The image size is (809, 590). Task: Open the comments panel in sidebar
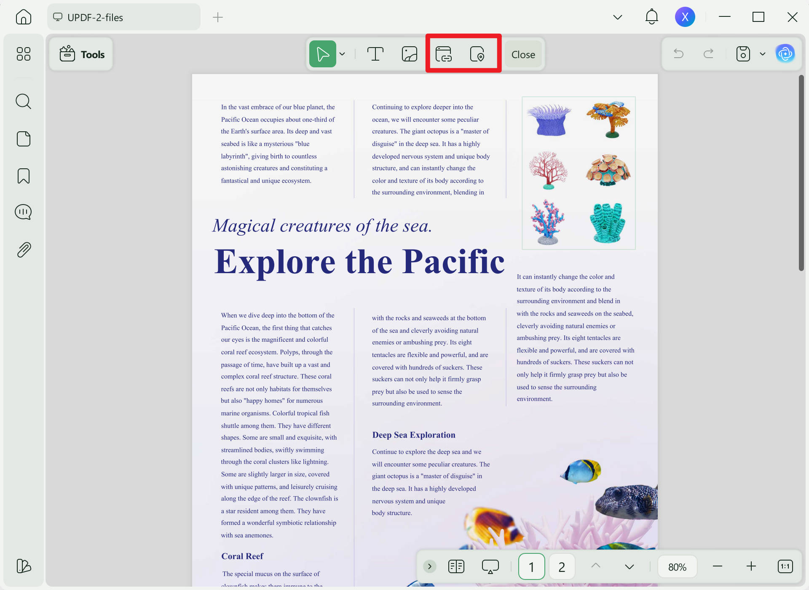coord(24,212)
